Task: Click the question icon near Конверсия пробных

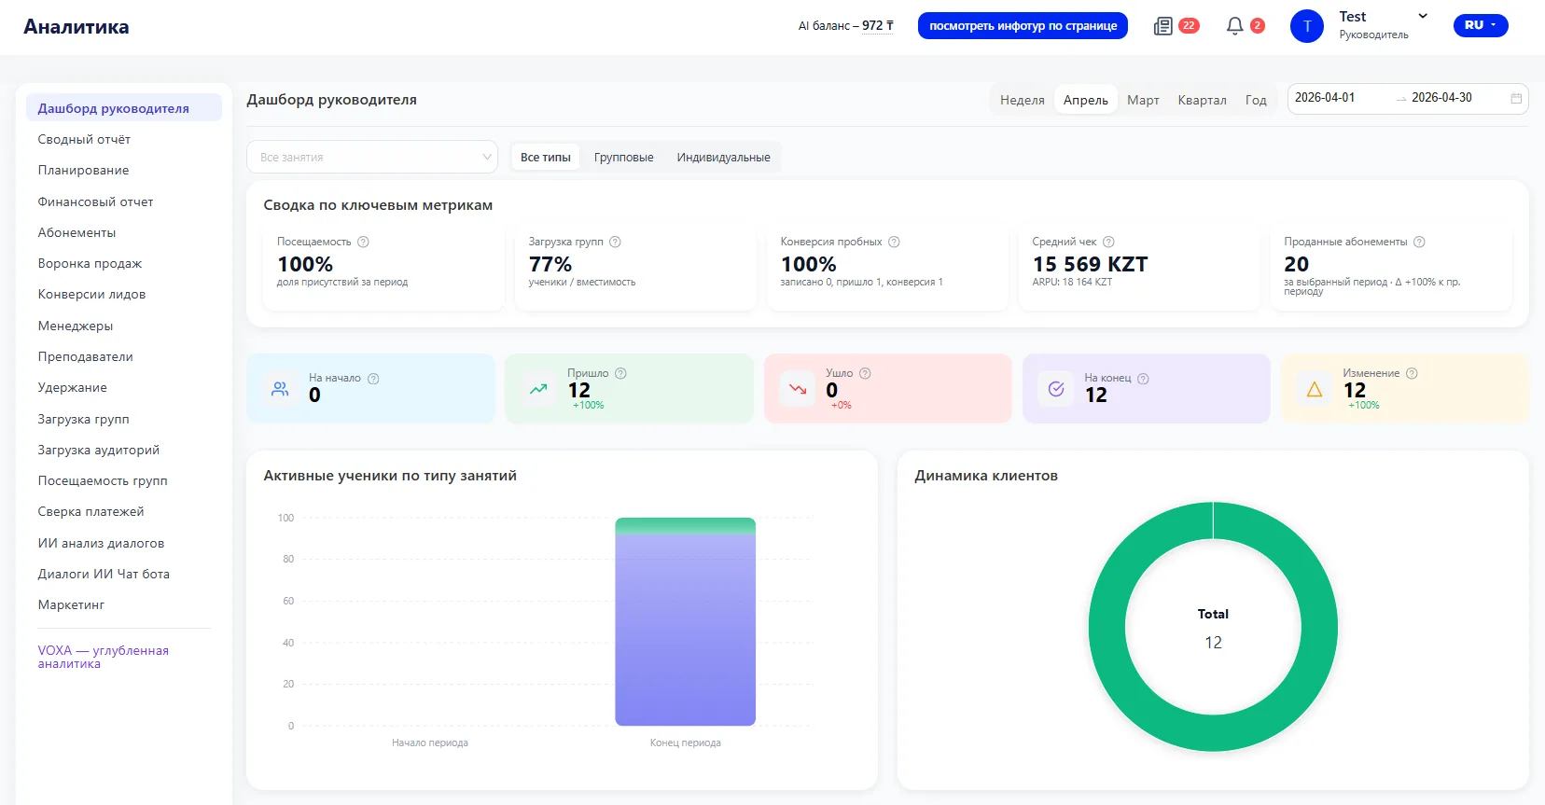Action: click(x=894, y=242)
